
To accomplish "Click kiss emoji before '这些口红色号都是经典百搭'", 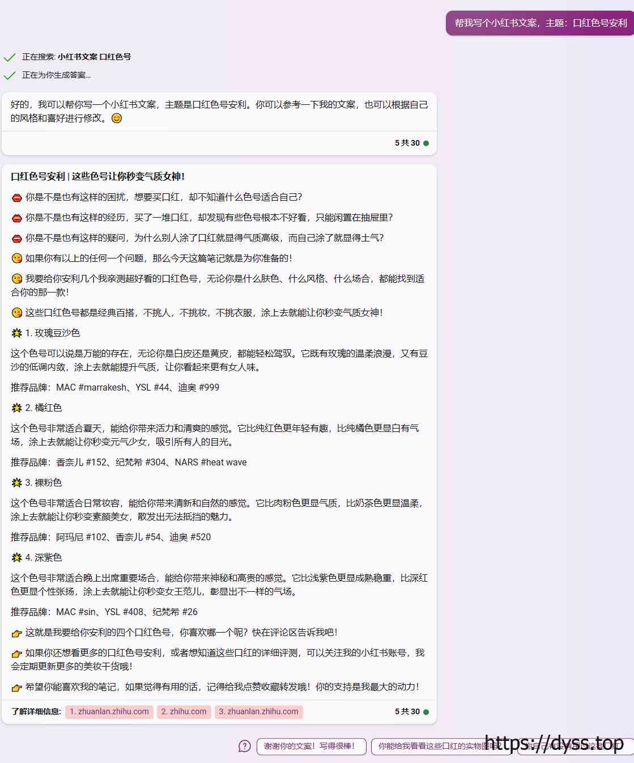I will 17,313.
